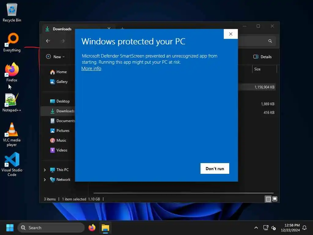Select Network in navigation pane
The width and height of the screenshot is (313, 235).
coord(60,180)
